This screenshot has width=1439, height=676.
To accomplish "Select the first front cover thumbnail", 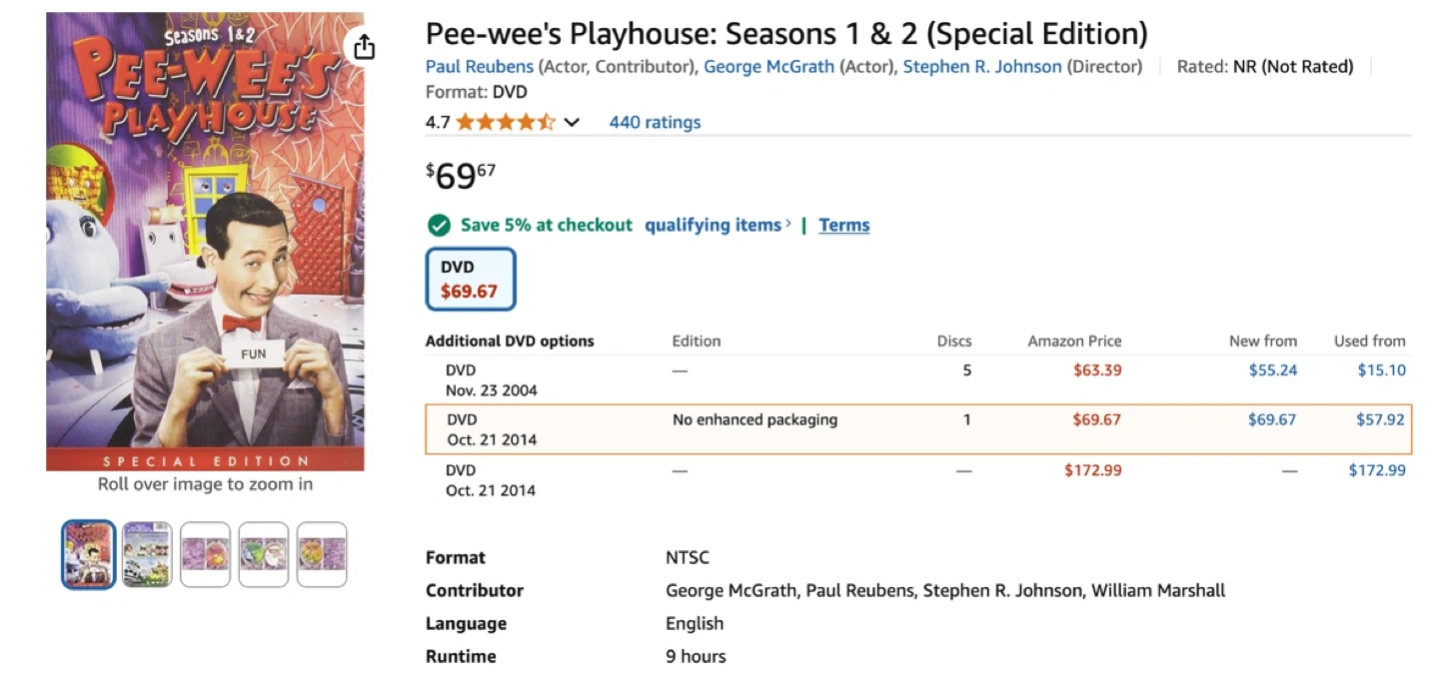I will point(89,554).
